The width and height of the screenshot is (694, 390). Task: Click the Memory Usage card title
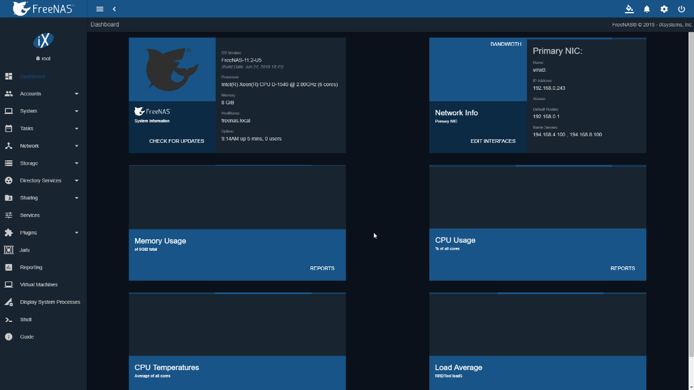(160, 241)
